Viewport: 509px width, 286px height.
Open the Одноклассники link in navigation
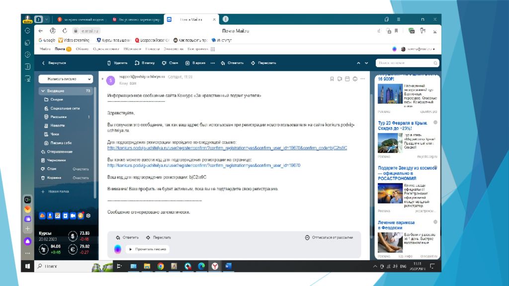click(x=106, y=49)
